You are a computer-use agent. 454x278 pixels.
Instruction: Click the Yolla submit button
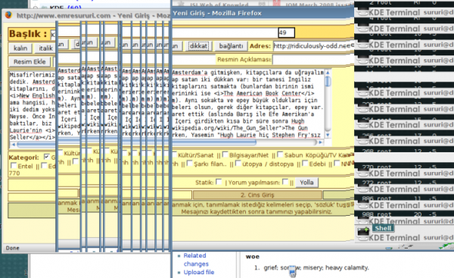[x=306, y=183]
